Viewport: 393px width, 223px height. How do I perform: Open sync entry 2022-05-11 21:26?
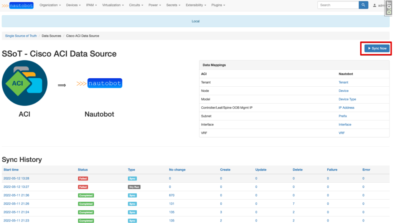pos(16,204)
